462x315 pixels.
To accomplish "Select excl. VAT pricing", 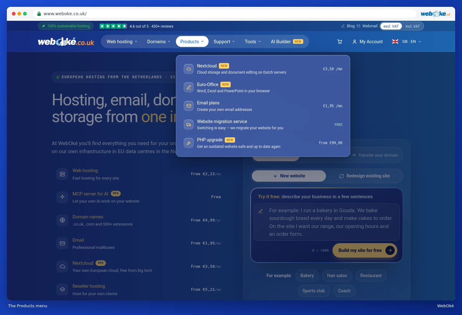I will (391, 26).
